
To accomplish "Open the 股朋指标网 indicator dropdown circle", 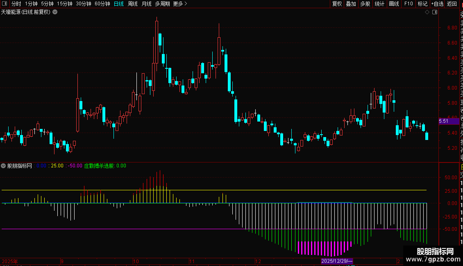I will click(3, 166).
